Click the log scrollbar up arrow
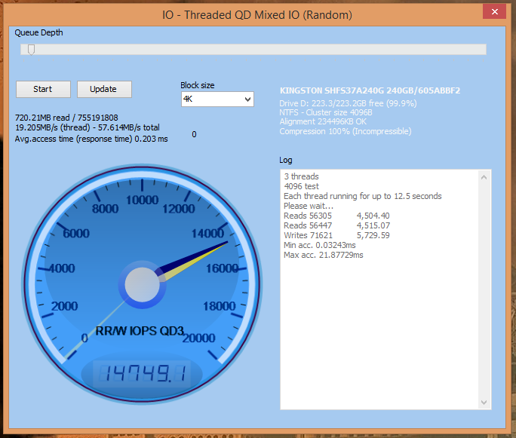 click(484, 177)
